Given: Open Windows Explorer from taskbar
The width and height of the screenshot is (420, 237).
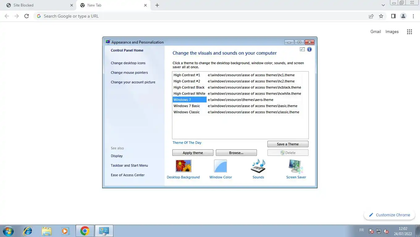Looking at the screenshot, I should [47, 231].
